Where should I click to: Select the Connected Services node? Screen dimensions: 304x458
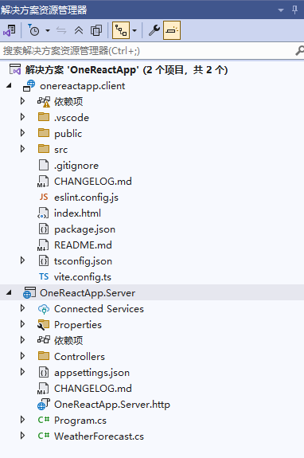99,309
